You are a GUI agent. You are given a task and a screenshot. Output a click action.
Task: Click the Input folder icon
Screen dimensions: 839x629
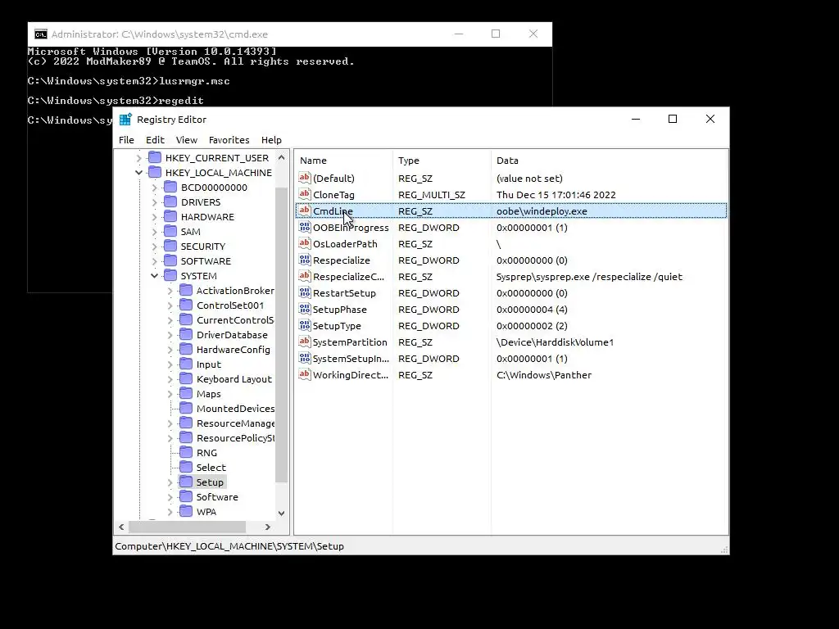(186, 364)
